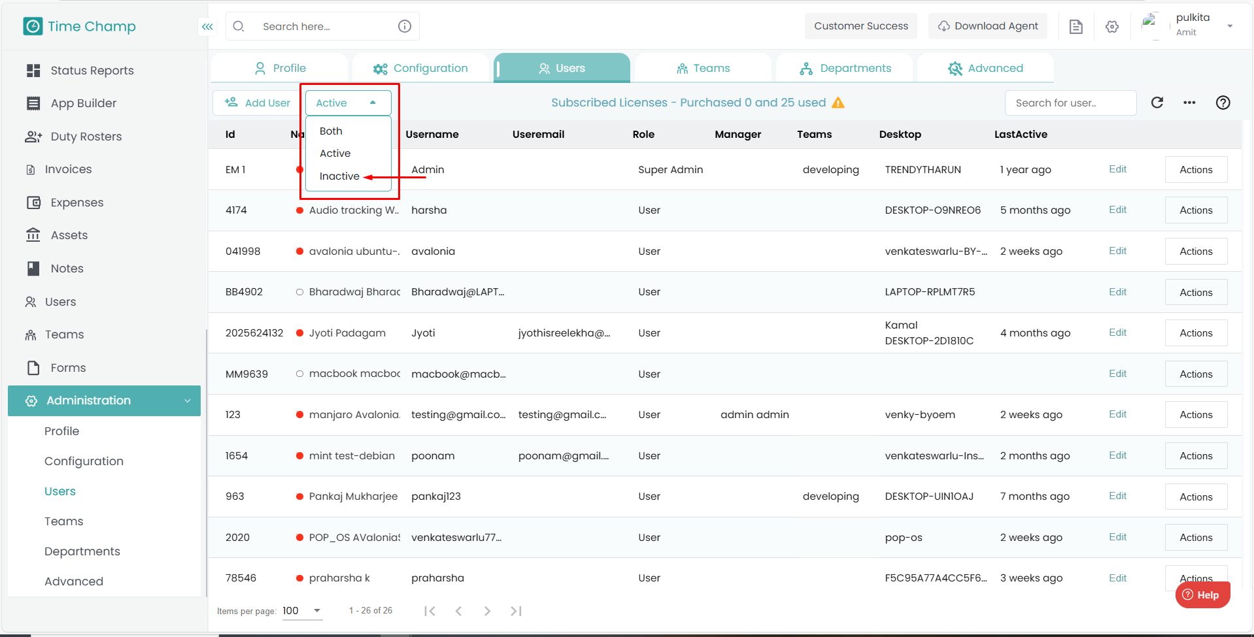Go to next page arrow
This screenshot has width=1254, height=637.
click(x=487, y=611)
